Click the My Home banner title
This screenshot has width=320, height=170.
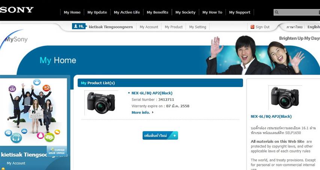click(58, 60)
